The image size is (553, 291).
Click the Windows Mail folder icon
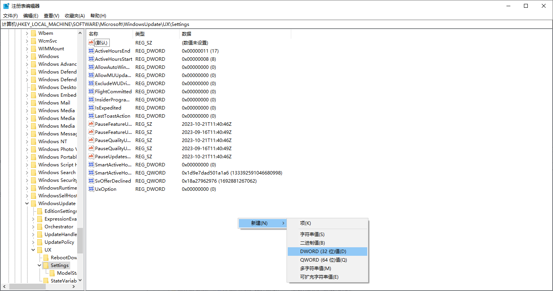pyautogui.click(x=33, y=103)
